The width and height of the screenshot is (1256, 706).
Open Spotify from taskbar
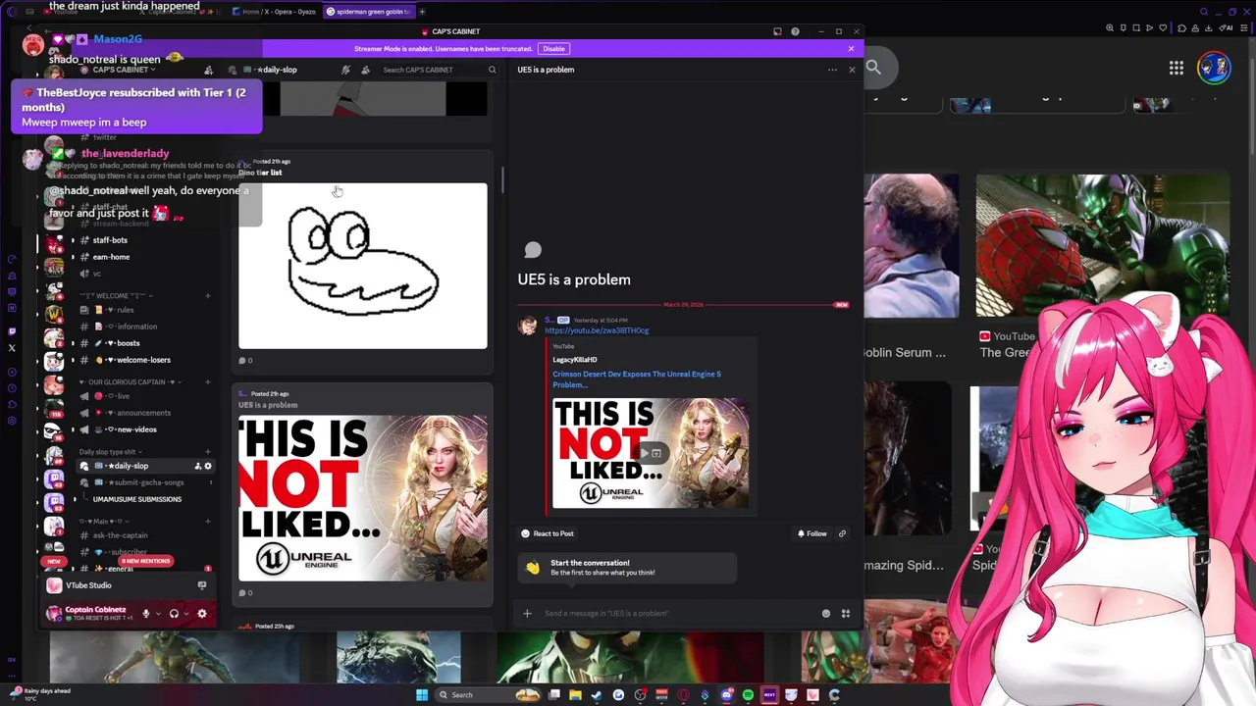point(748,695)
